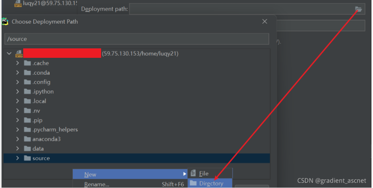Screen dimensions: 373x188
Task: Choose Rename... from the context menu
Action: point(130,184)
